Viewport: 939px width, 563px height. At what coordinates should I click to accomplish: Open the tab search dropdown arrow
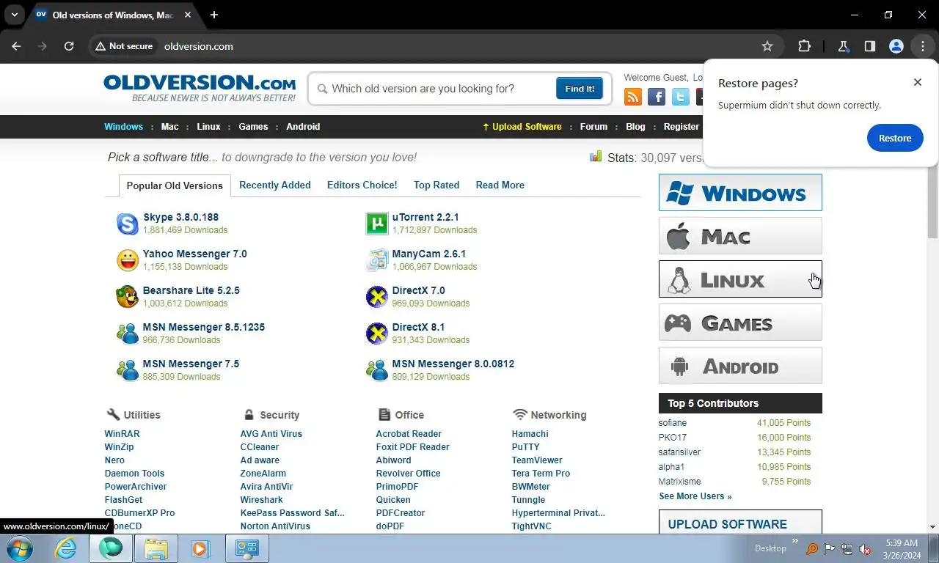coord(14,15)
